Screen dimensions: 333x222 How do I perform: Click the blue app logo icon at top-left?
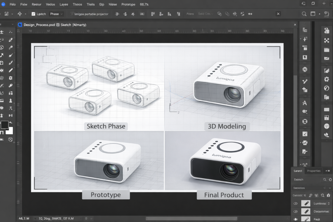4,5
